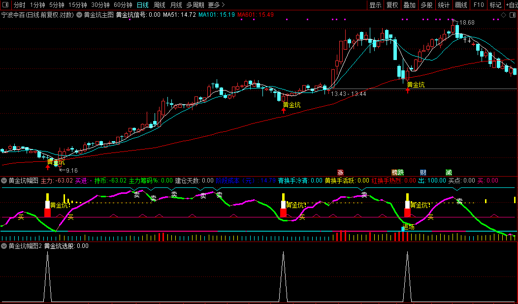Viewport: 518px width, 304px height.
Task: Switch to 1分钟 period
Action: click(x=37, y=5)
